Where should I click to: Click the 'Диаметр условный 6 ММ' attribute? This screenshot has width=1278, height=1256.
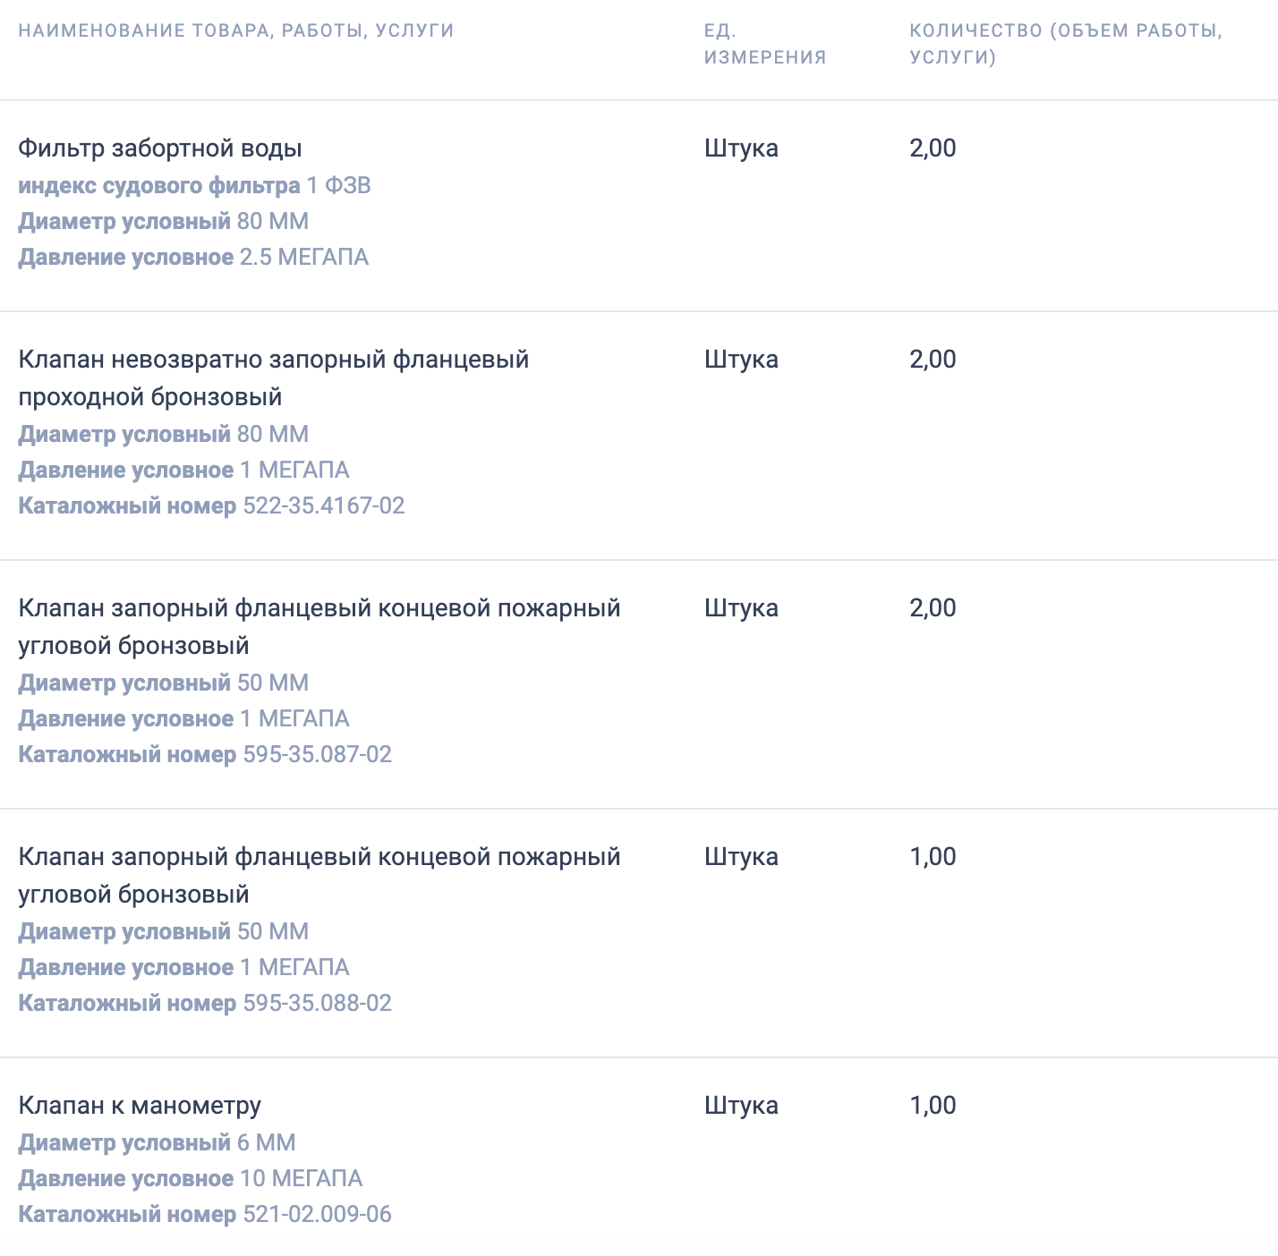157,1143
